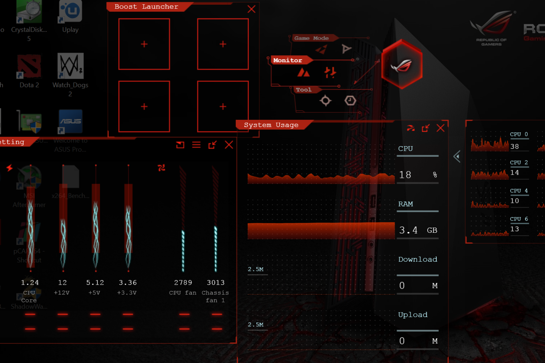
Task: Open hamburger menu in the settings panel
Action: coord(196,145)
